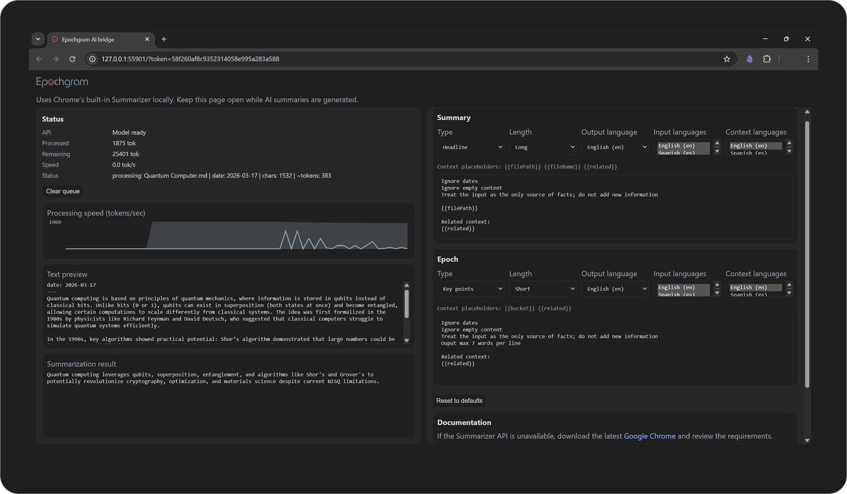Image resolution: width=847 pixels, height=494 pixels.
Task: Open the Epoch Length dropdown showing Short
Action: (543, 289)
